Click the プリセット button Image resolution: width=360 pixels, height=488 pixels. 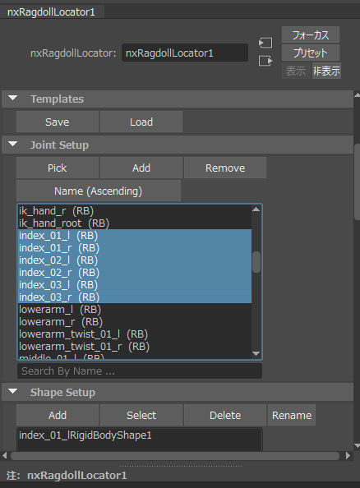pos(311,53)
